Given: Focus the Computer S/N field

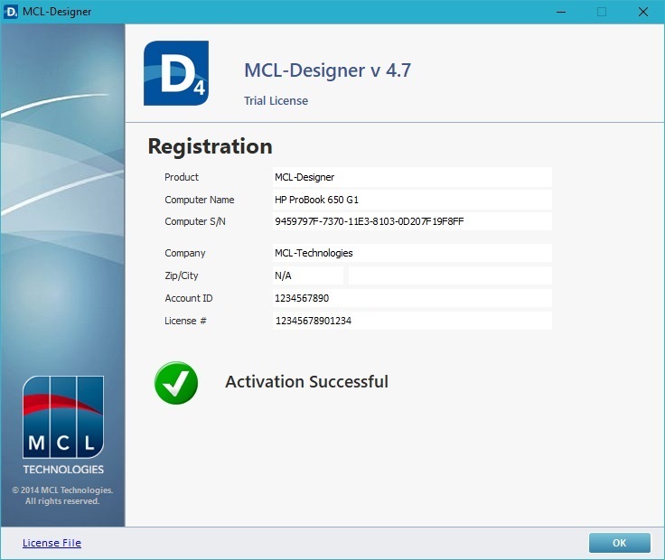Looking at the screenshot, I should pos(412,221).
